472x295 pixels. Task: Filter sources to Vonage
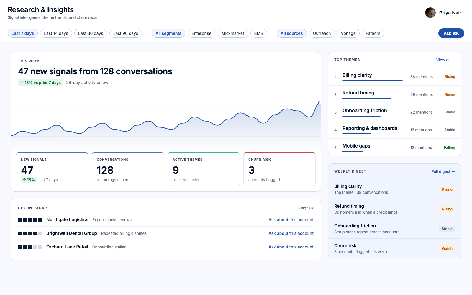click(348, 33)
